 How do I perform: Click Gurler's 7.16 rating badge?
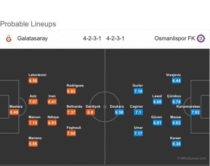138,91
